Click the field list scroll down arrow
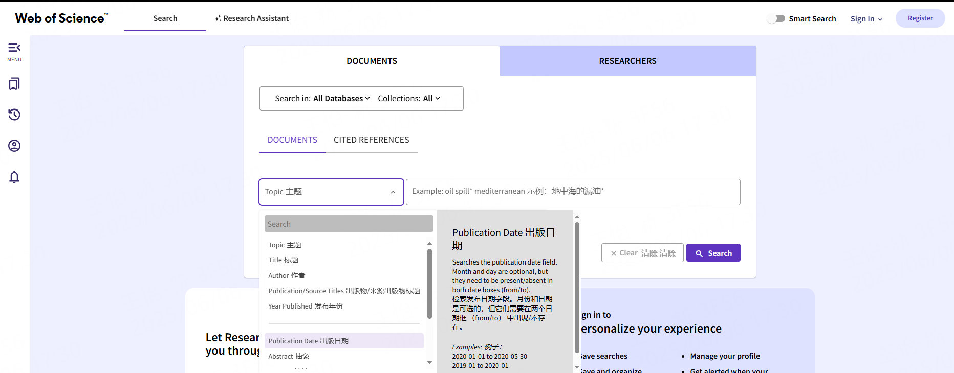 429,362
